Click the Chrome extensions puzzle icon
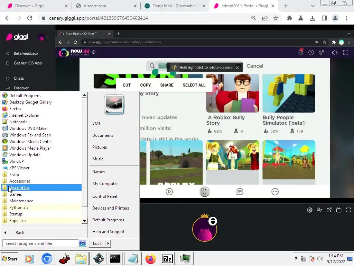Viewport: 354px width, 266px height. [289, 18]
